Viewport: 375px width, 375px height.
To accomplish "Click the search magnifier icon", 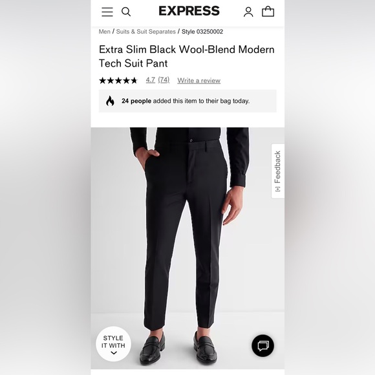I will [x=126, y=12].
